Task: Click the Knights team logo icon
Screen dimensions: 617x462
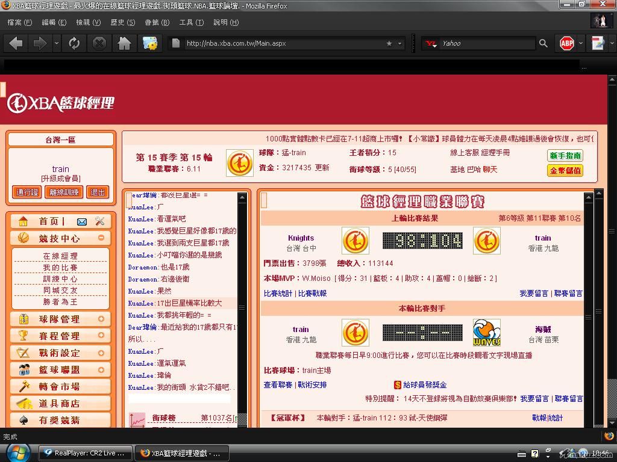Action: [355, 241]
